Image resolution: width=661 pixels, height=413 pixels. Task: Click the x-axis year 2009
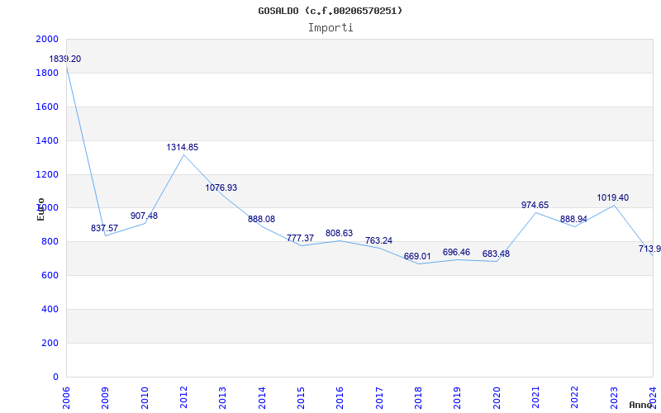coord(105,398)
